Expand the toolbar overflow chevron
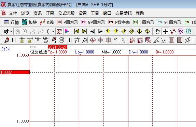 [115, 39]
